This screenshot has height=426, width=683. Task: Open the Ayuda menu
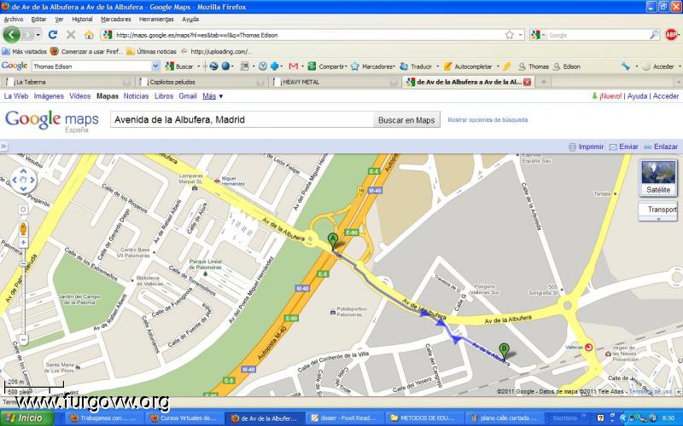[x=190, y=19]
